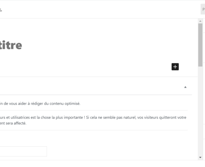The image size is (205, 167).
Task: Click the empty text input box
Action: [x=23, y=152]
